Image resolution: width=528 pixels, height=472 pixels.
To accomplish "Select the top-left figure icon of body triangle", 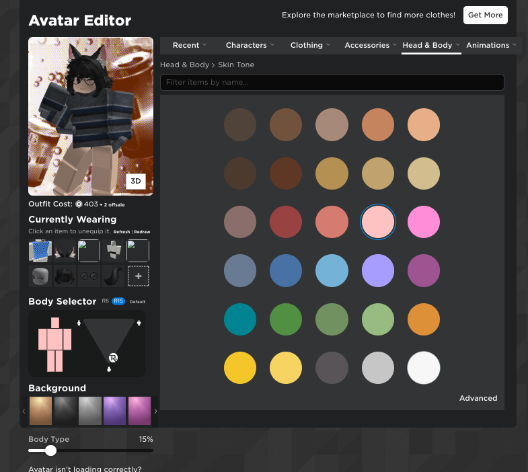I will (79, 323).
